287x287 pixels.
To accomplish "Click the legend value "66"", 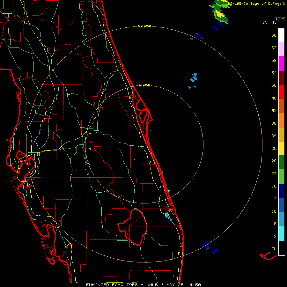I will tap(274, 35).
